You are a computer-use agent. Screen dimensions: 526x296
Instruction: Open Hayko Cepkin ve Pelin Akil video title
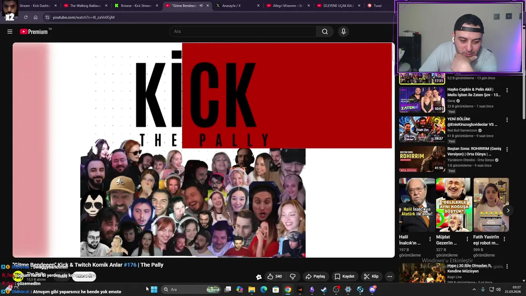pos(474,92)
